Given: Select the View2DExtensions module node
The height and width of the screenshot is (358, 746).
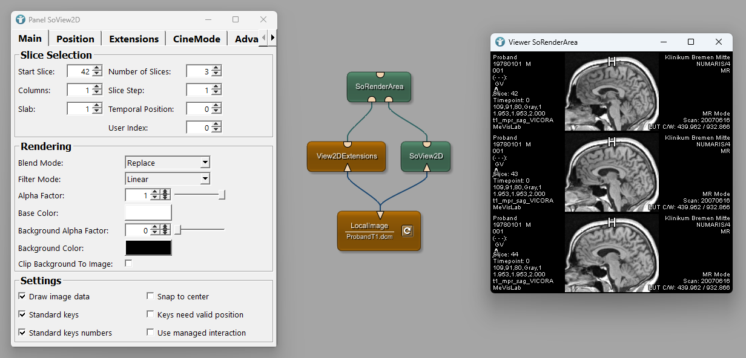Looking at the screenshot, I should pos(346,156).
